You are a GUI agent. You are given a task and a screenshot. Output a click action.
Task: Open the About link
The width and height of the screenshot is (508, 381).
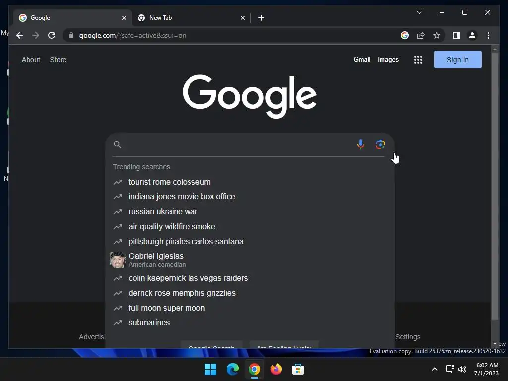coord(31,60)
